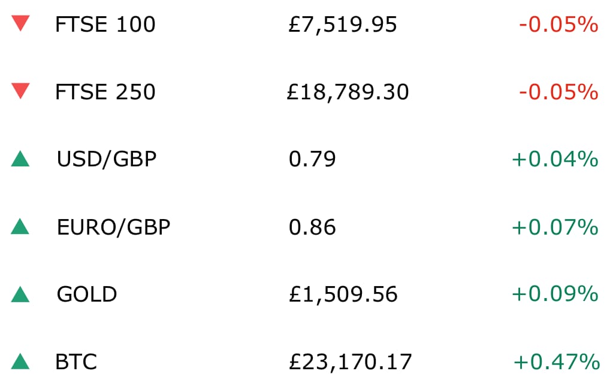Click the FTSE 250 price £18,789.30
616x383 pixels.
click(x=348, y=93)
